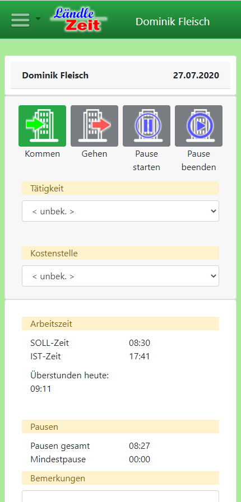
Task: Select the Dominik Fleisch name in the header bar
Action: coord(173,22)
